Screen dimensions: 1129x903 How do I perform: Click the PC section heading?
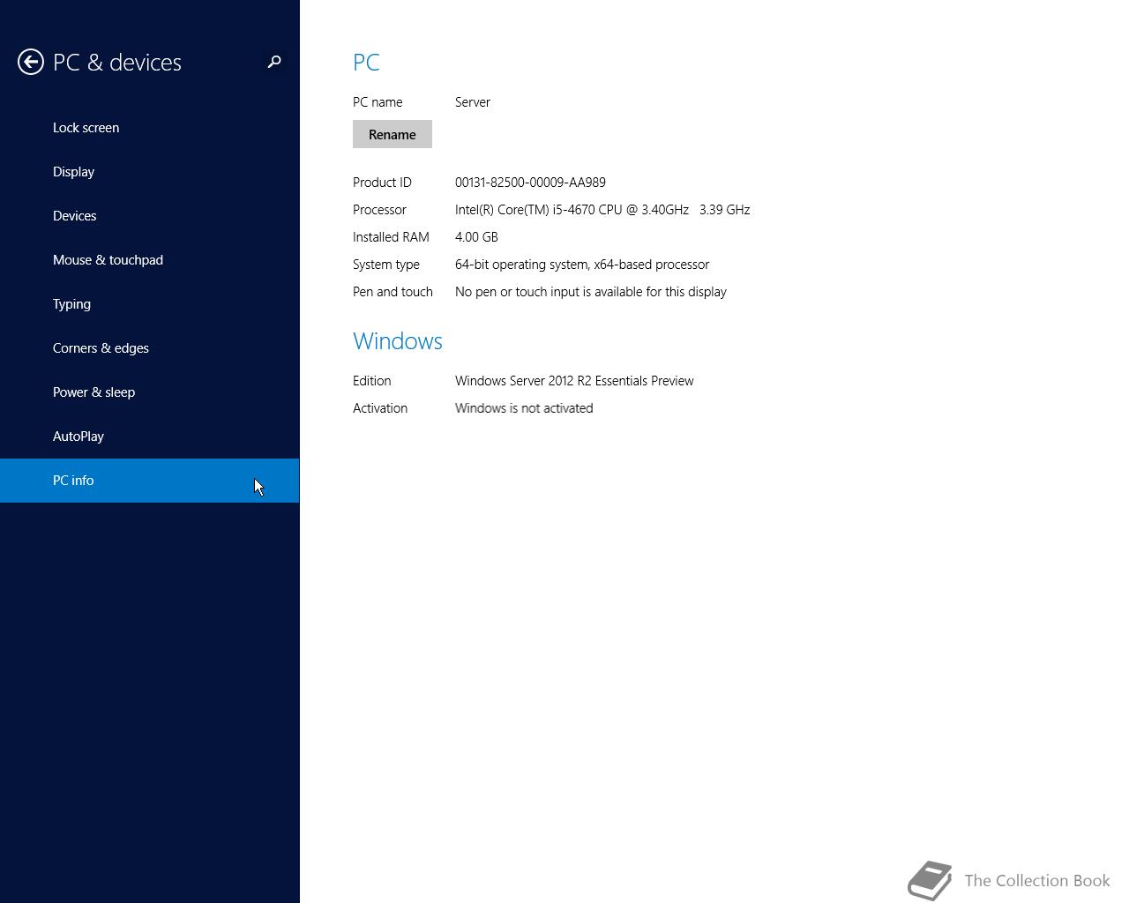(x=366, y=63)
